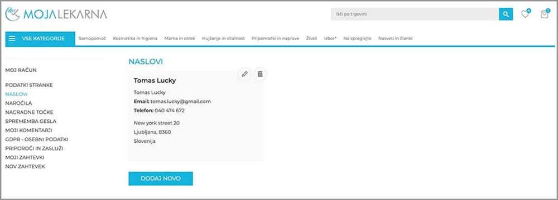Click the Išči po trgovini search field
The height and width of the screenshot is (200, 558).
415,14
